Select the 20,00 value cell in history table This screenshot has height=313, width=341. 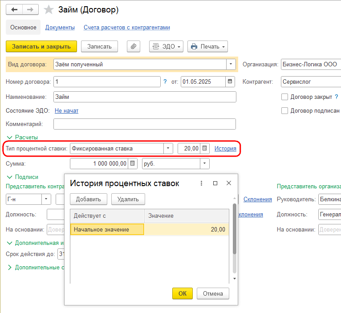[187, 229]
